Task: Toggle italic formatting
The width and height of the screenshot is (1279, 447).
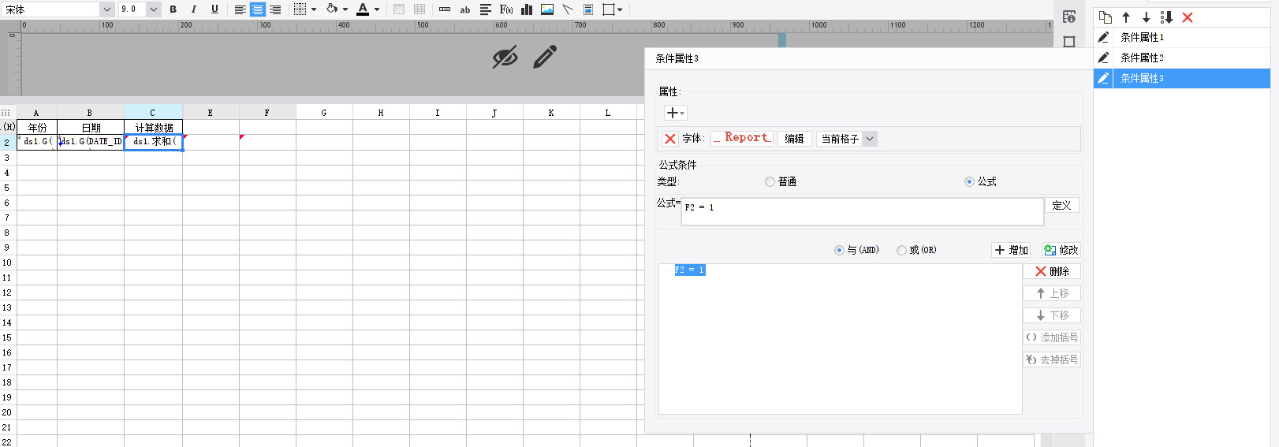Action: coord(194,9)
